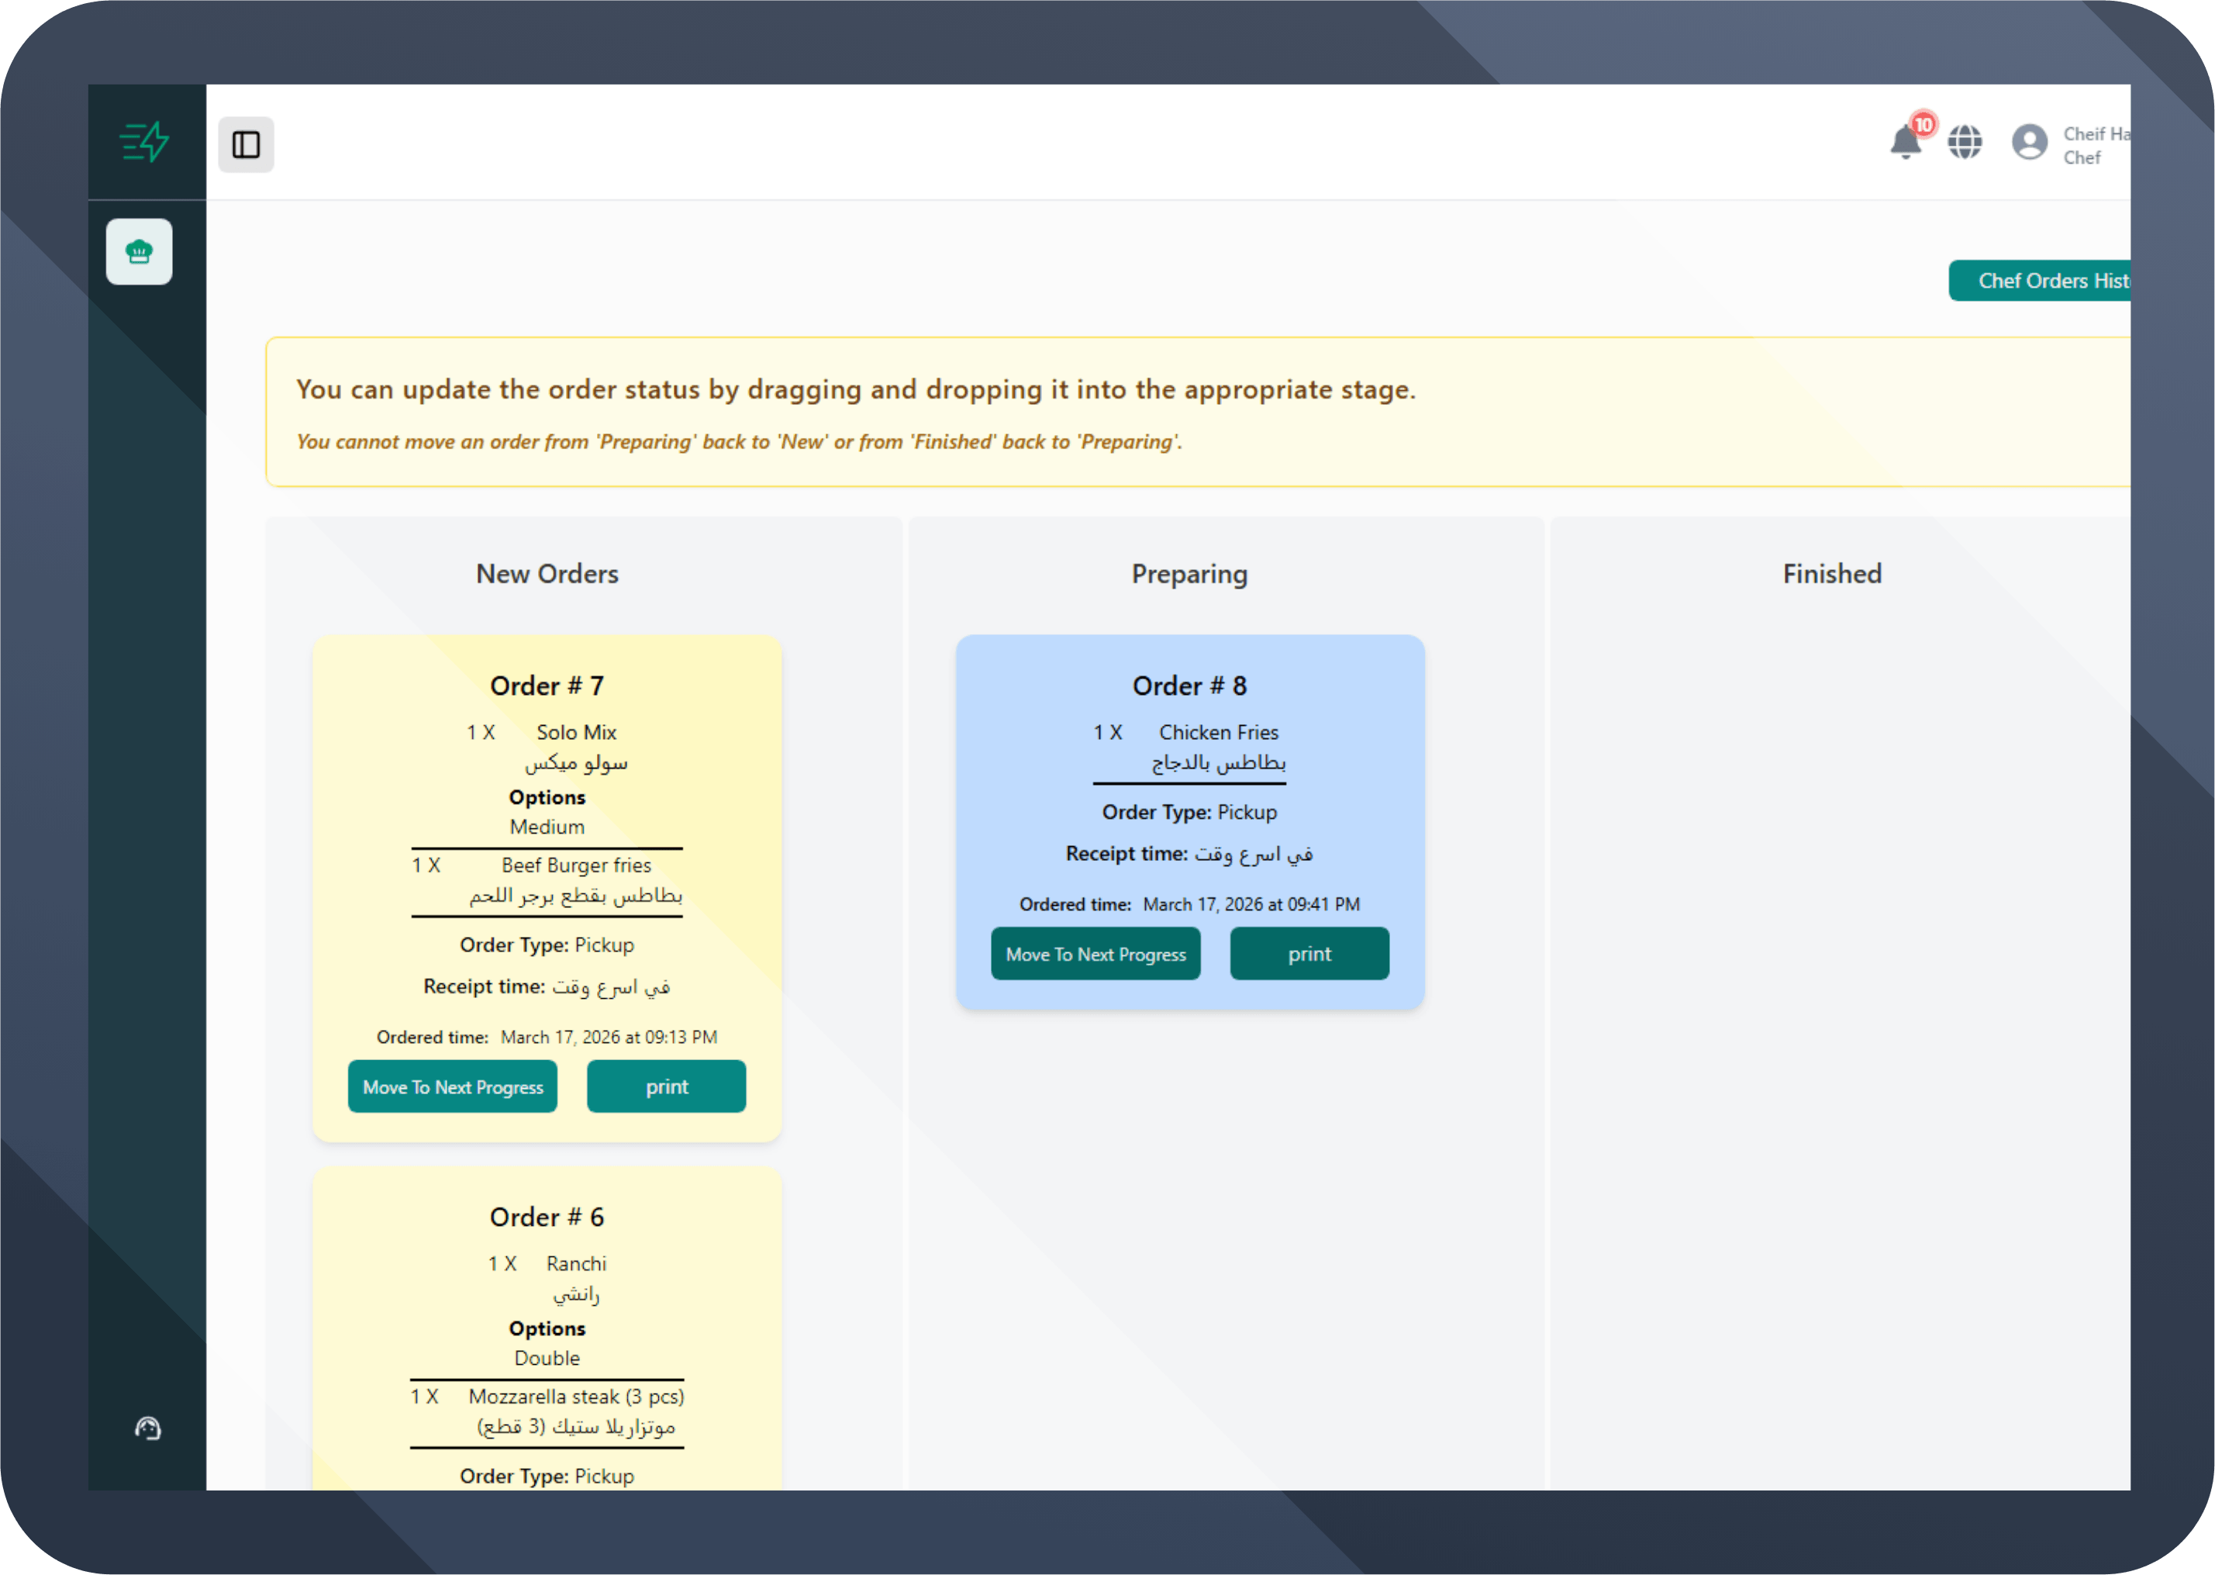
Task: Click the green lightning app logo
Action: click(x=142, y=142)
